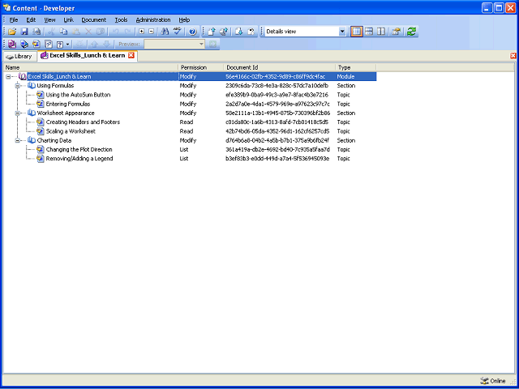Viewport: 519px width, 389px height.
Task: Click the green Refresh icon
Action: tap(411, 32)
